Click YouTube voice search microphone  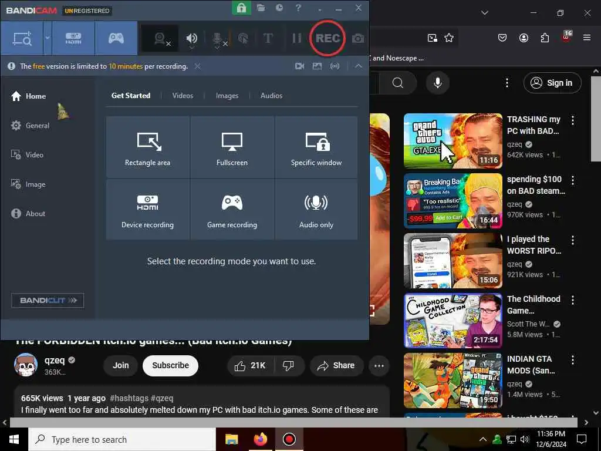(x=438, y=83)
